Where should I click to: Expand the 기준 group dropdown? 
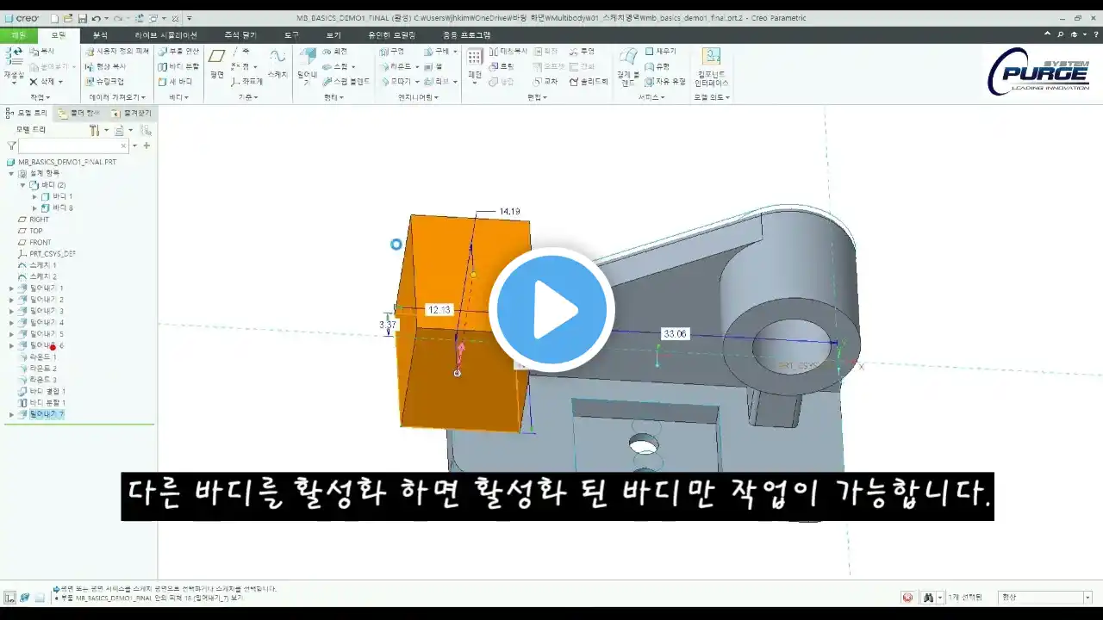[x=247, y=97]
